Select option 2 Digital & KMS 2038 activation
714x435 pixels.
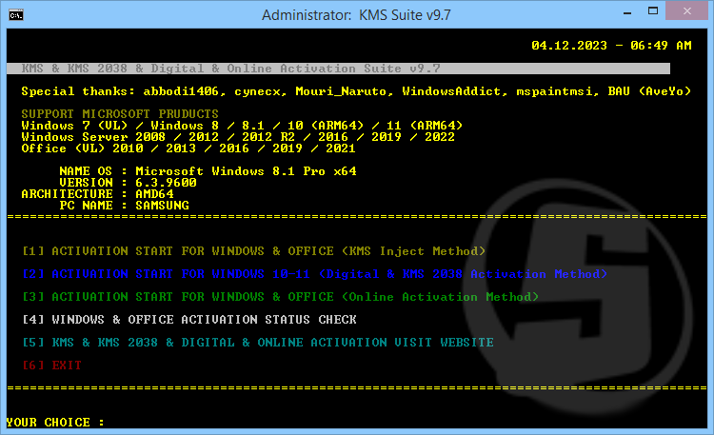(314, 274)
